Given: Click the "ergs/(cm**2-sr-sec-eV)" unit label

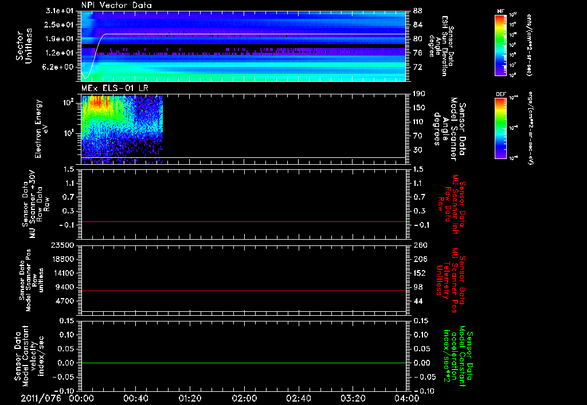Looking at the screenshot, I should click(x=530, y=128).
